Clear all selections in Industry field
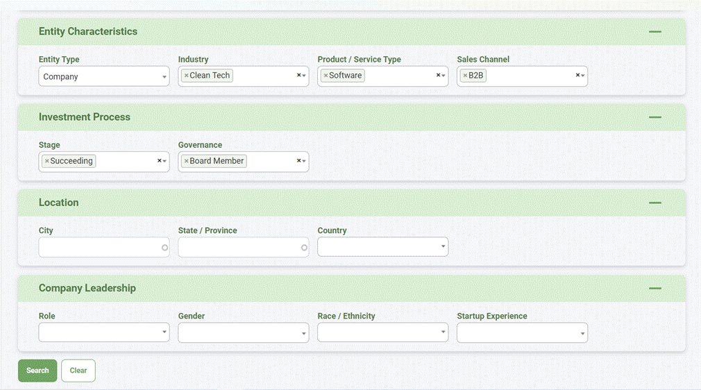The image size is (701, 390). [x=298, y=75]
